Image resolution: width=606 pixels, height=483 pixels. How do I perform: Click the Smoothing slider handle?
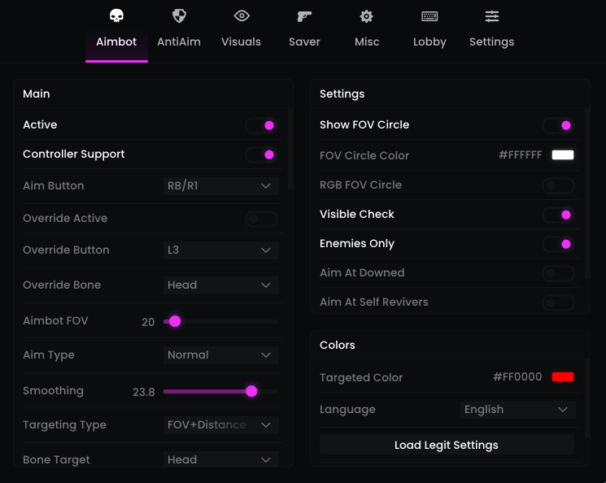pos(251,391)
